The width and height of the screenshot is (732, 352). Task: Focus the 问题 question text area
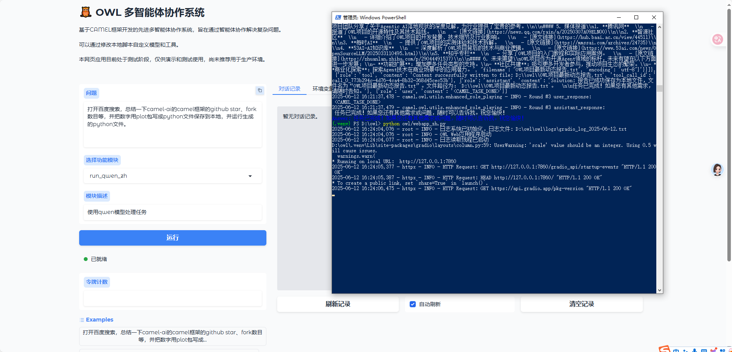(173, 125)
